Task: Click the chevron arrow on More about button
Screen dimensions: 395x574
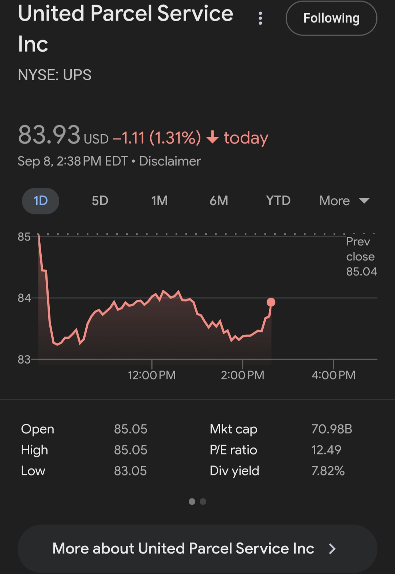Action: pyautogui.click(x=332, y=549)
